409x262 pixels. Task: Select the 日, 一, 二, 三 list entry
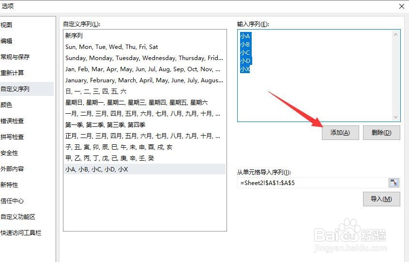145,92
